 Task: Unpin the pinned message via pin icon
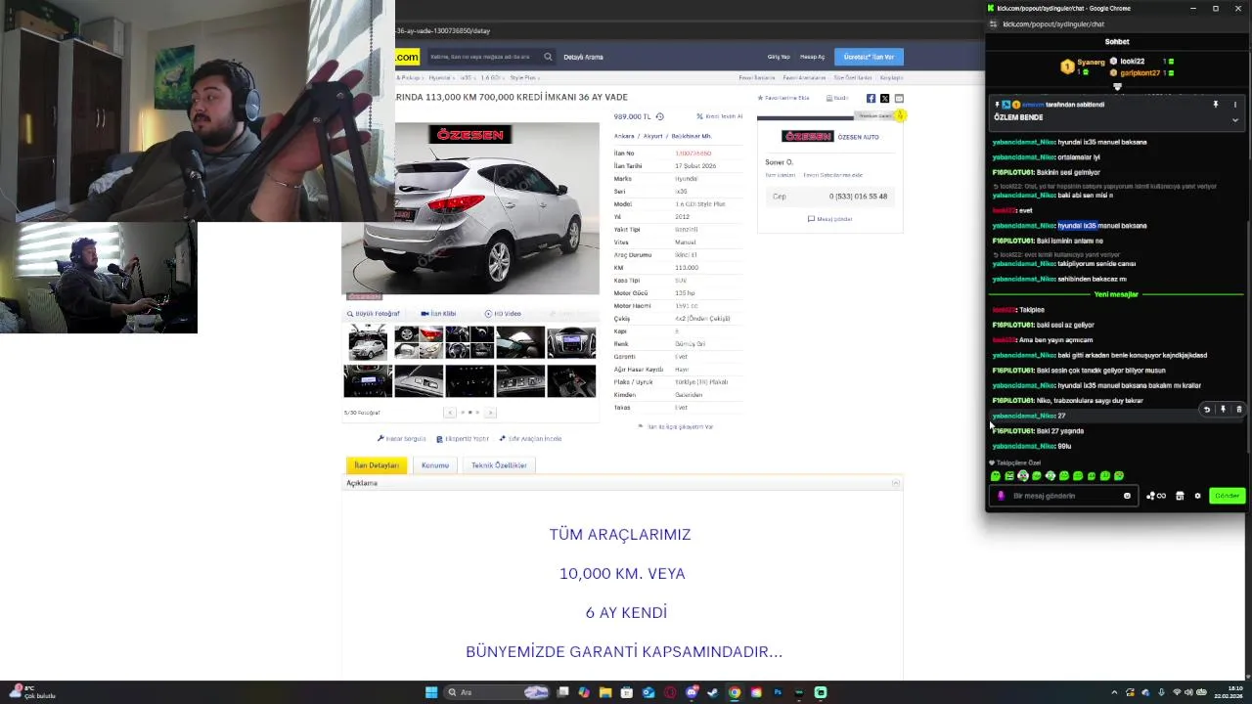1216,105
